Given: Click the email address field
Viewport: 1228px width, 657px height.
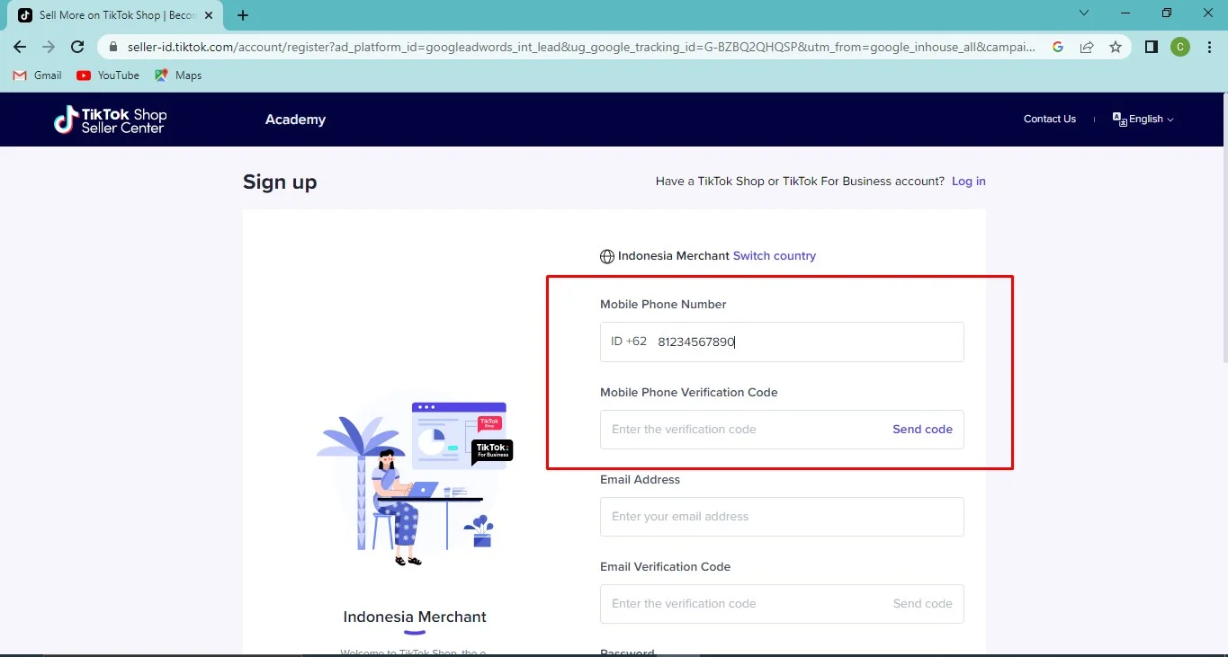Looking at the screenshot, I should pyautogui.click(x=782, y=517).
